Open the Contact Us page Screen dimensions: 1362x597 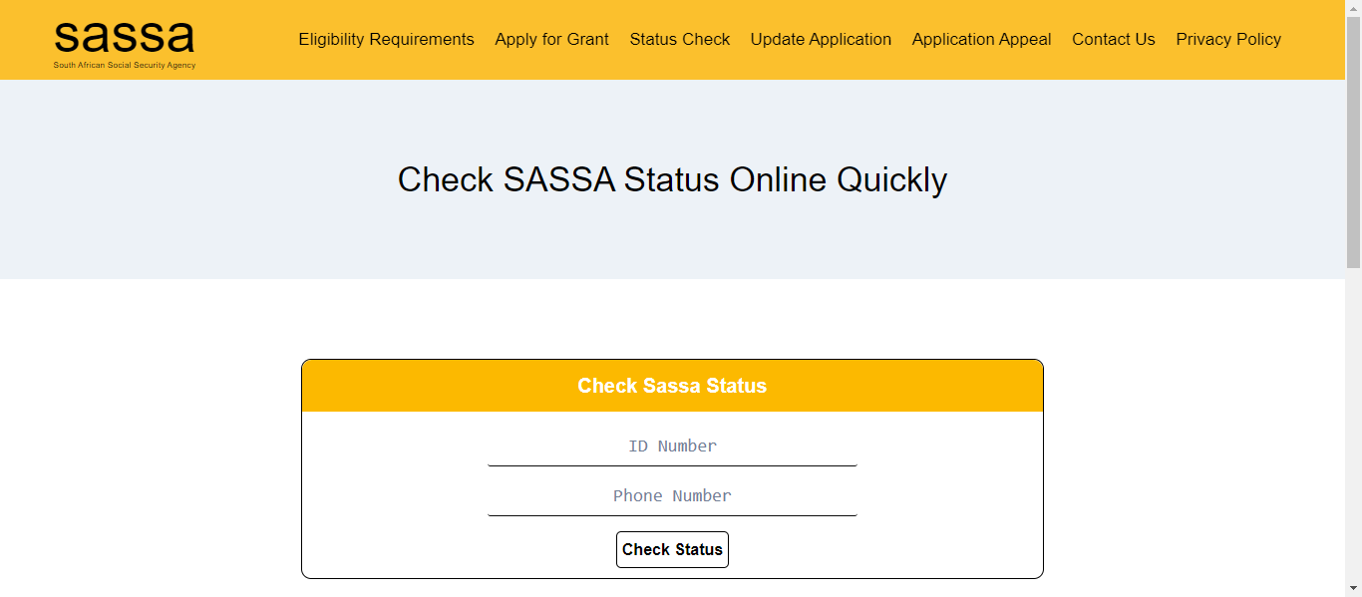(x=1113, y=39)
